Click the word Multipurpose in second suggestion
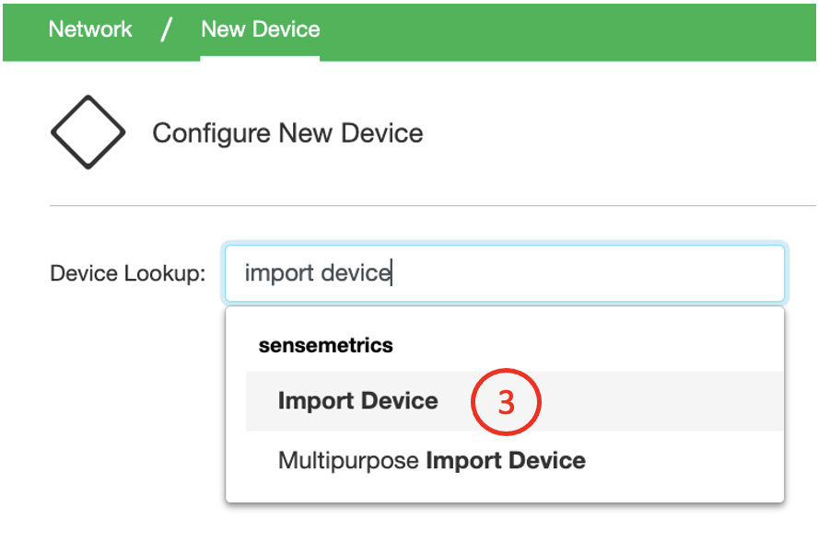 (348, 460)
